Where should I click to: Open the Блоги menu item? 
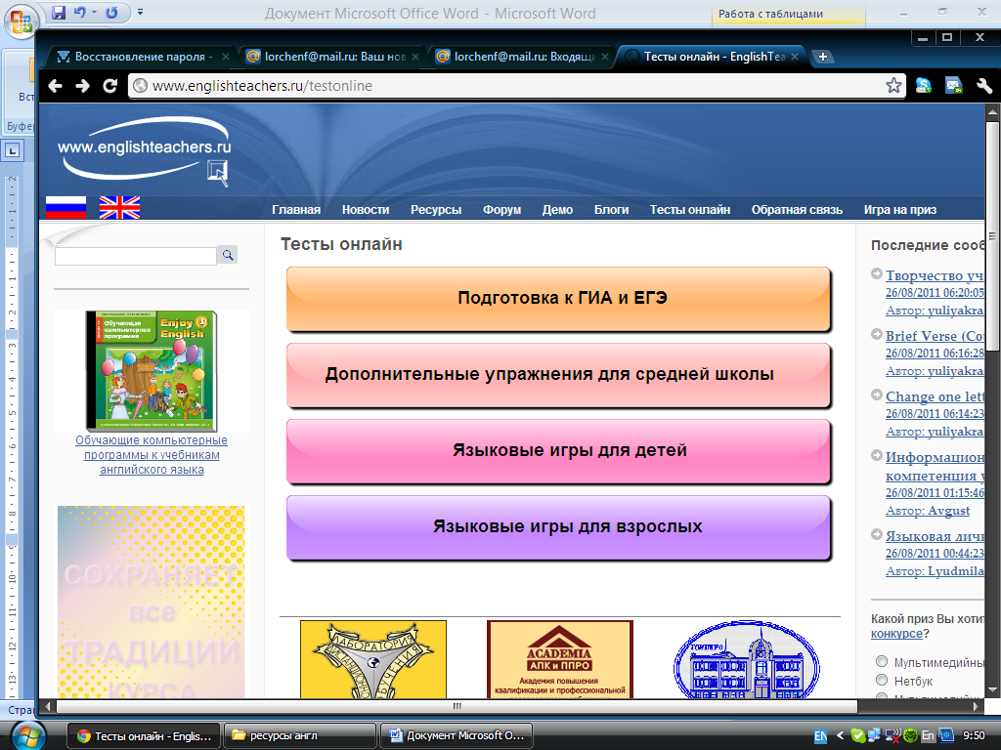click(x=612, y=210)
